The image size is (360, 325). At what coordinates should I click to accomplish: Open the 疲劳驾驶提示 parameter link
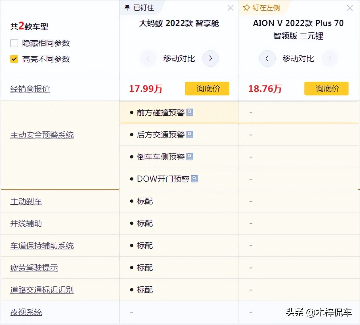click(34, 268)
